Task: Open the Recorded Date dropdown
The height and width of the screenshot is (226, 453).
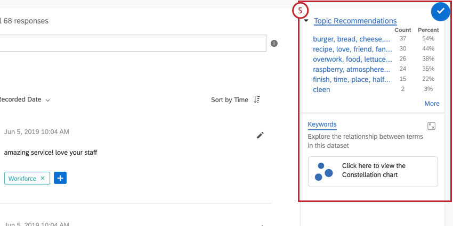Action: pyautogui.click(x=25, y=100)
